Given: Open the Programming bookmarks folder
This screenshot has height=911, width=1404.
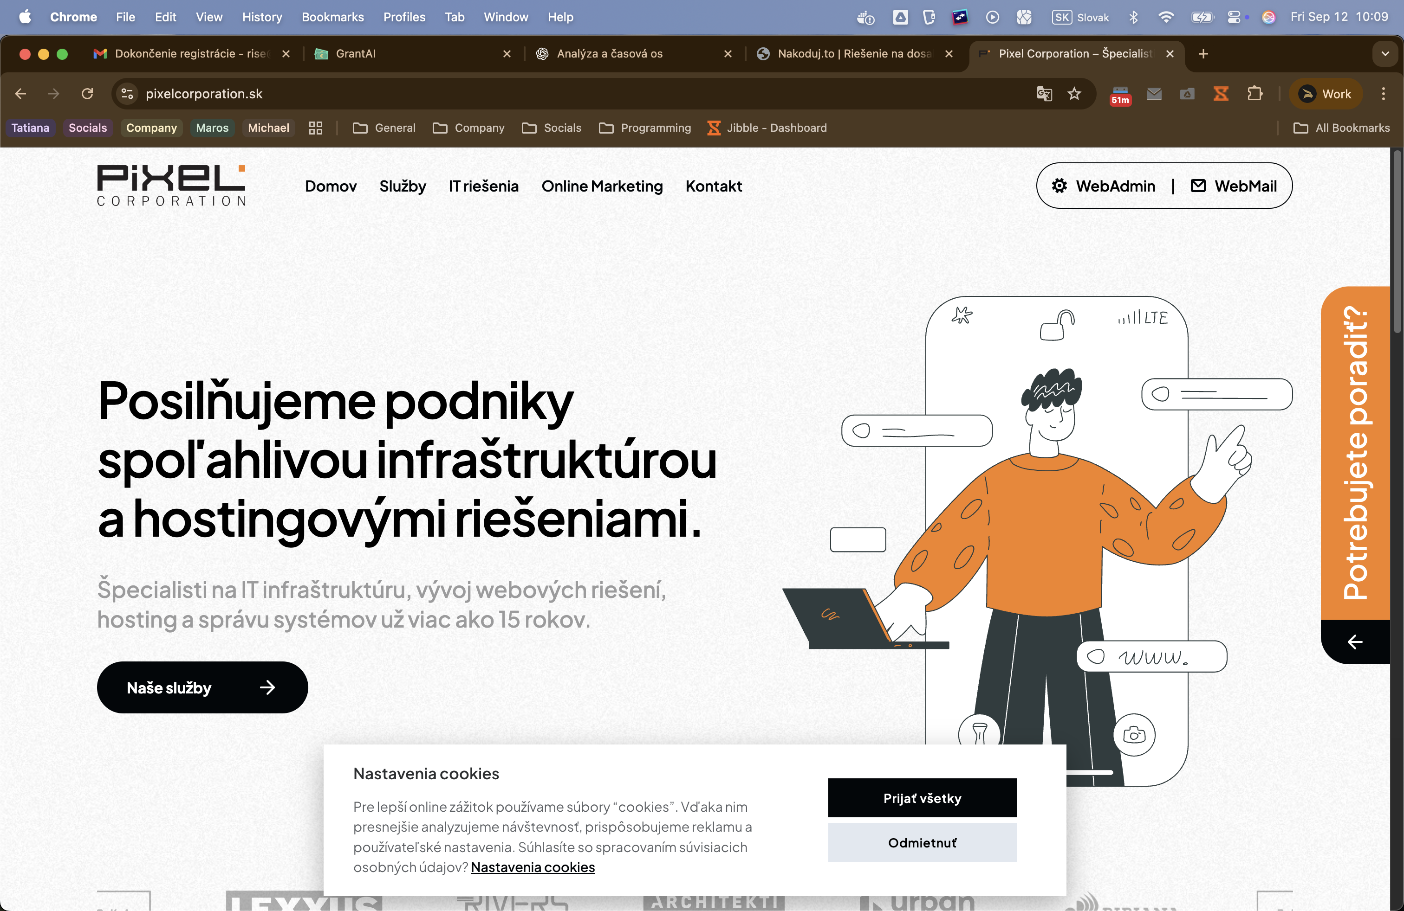Looking at the screenshot, I should point(645,128).
